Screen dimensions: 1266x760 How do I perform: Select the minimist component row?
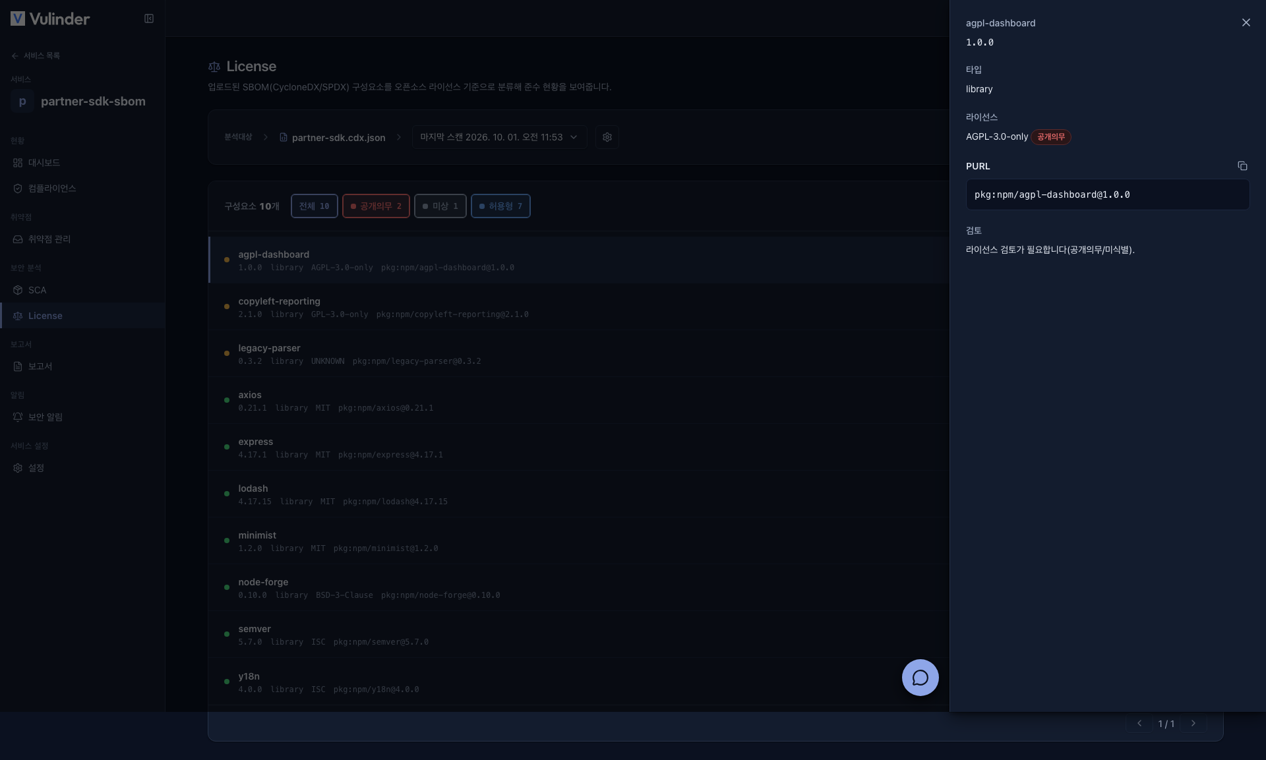(x=579, y=541)
